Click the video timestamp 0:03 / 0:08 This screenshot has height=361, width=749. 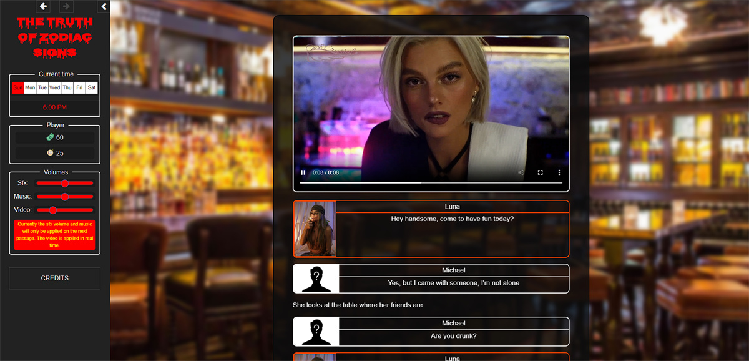point(326,172)
